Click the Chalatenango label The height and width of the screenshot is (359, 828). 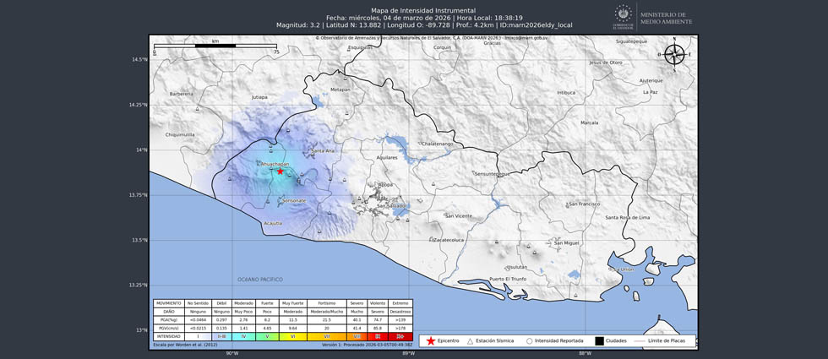[438, 144]
